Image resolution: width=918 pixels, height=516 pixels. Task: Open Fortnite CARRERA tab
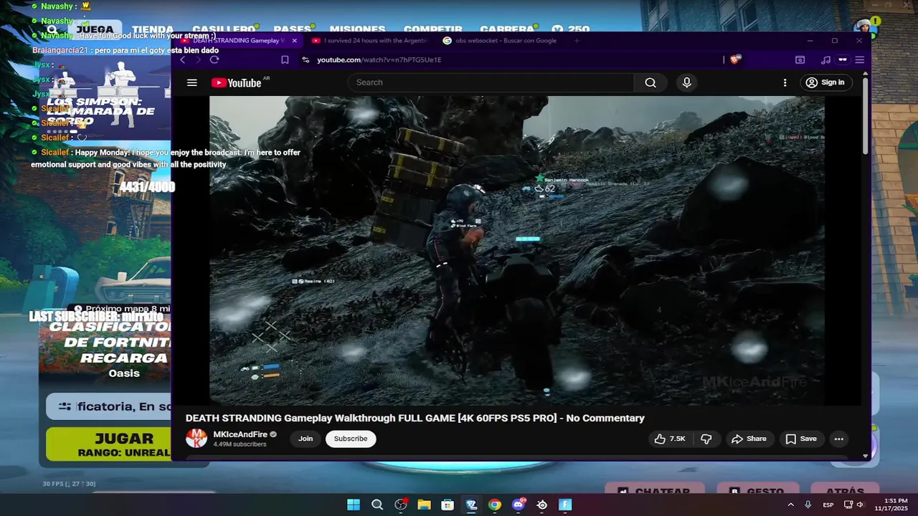point(507,29)
